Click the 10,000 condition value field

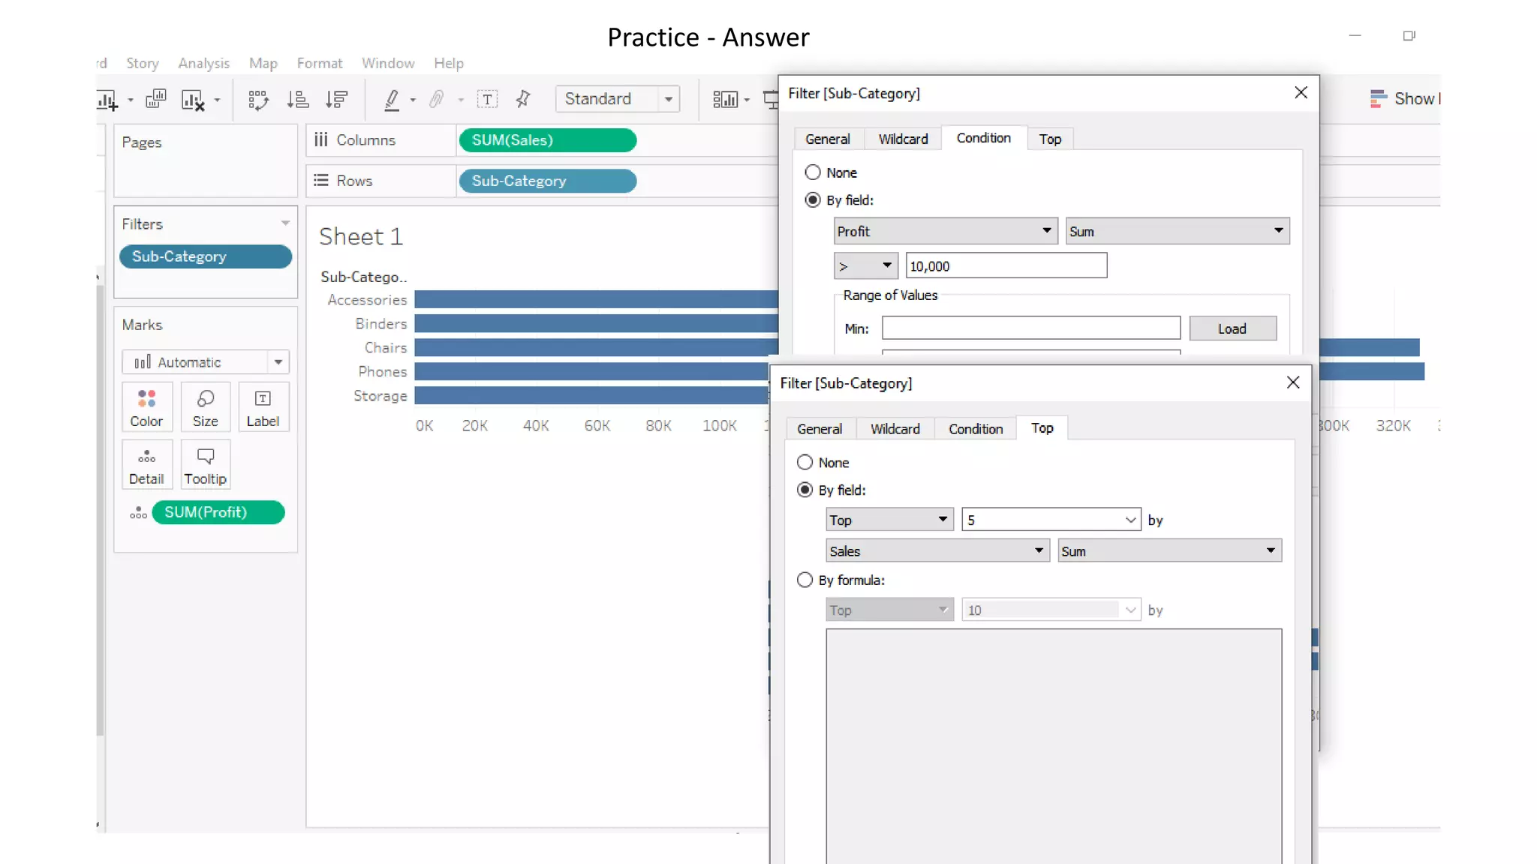click(x=1006, y=266)
